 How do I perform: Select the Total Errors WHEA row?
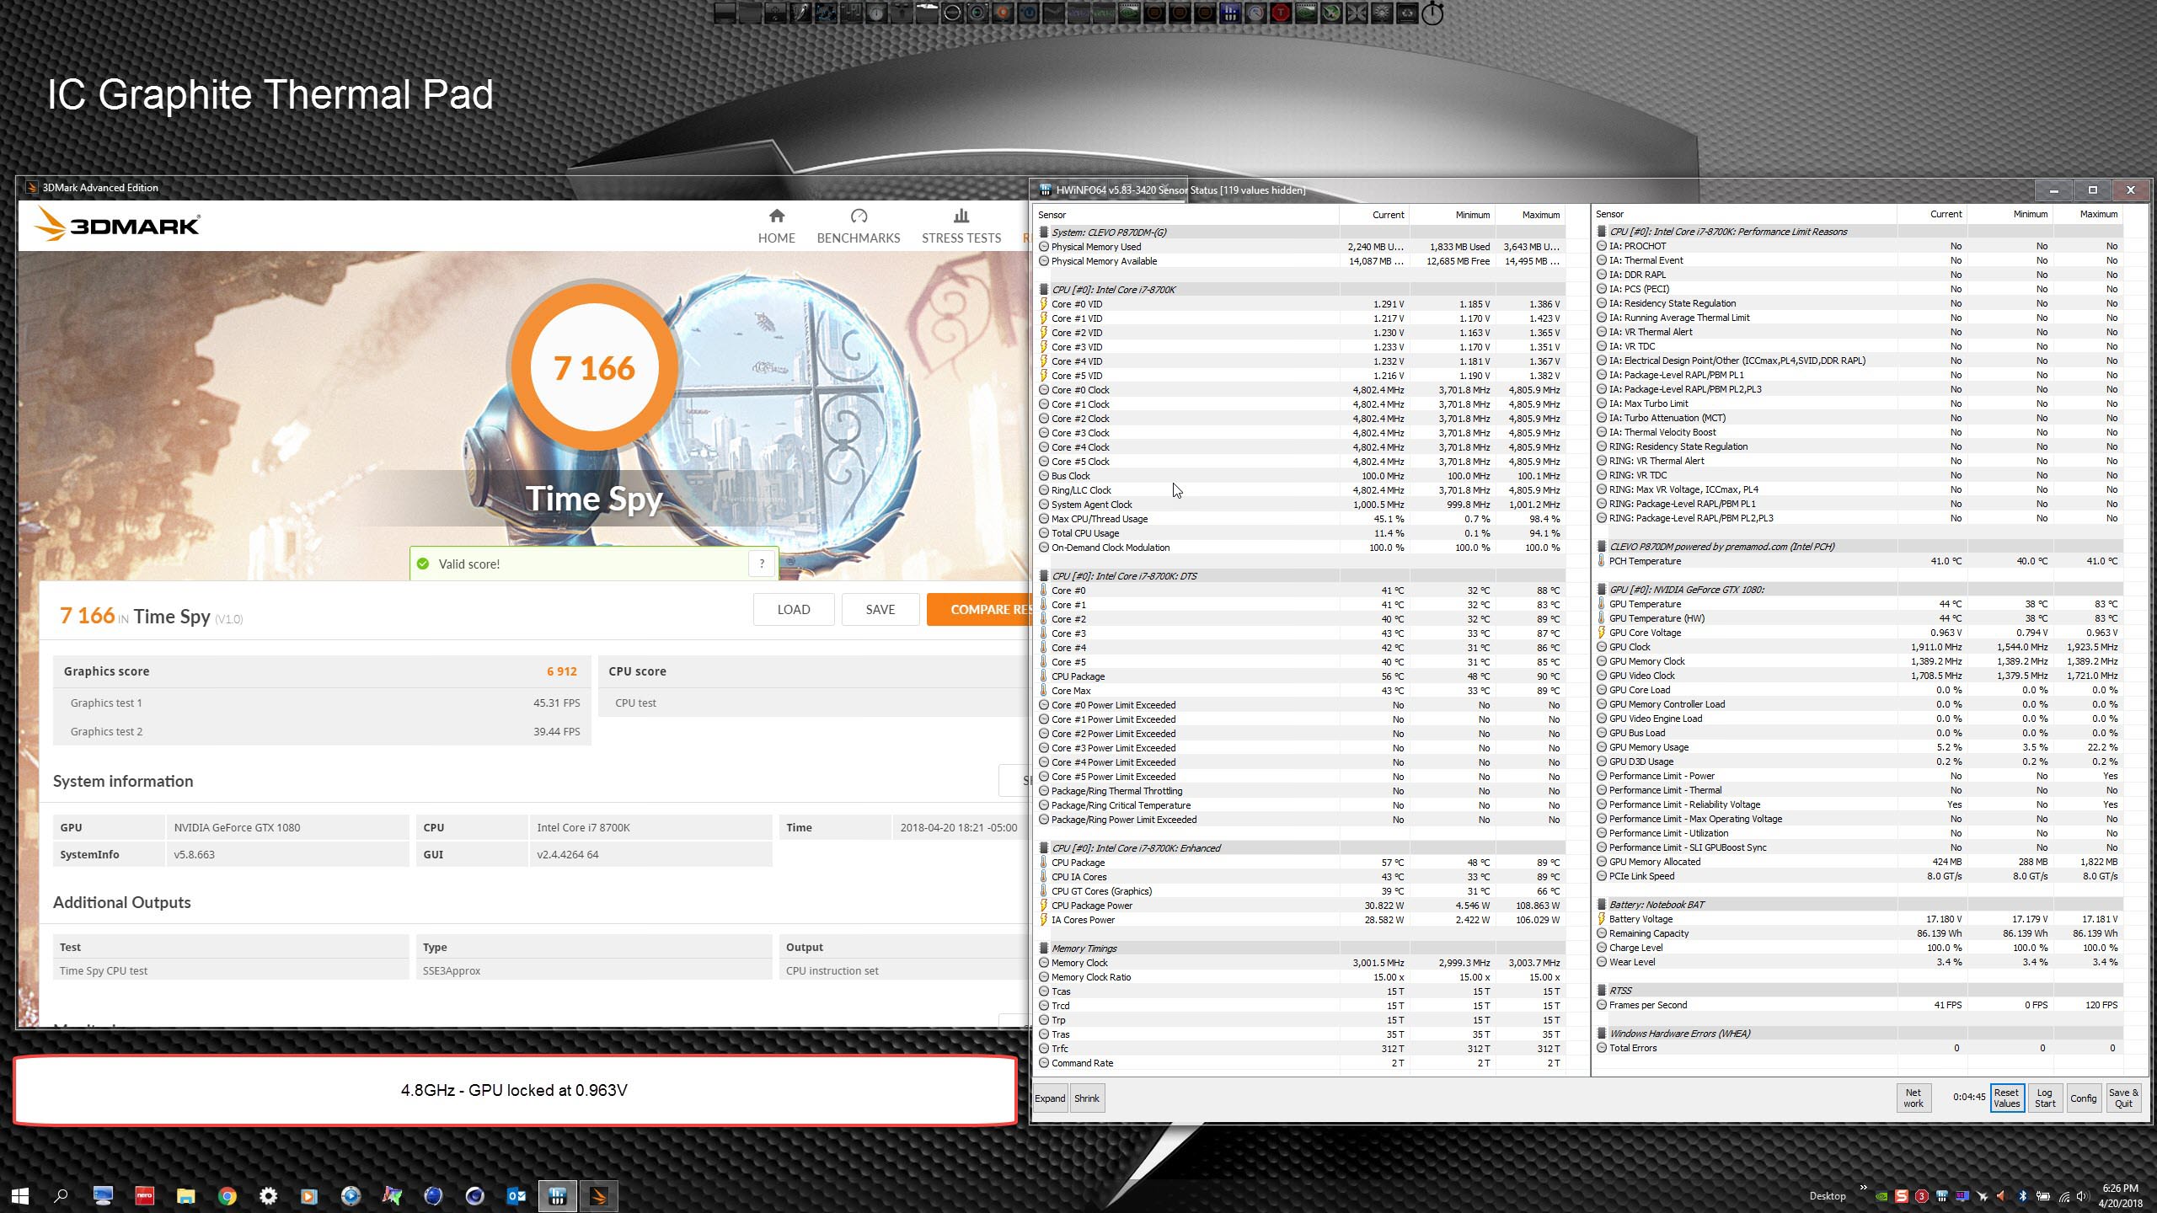1858,1048
